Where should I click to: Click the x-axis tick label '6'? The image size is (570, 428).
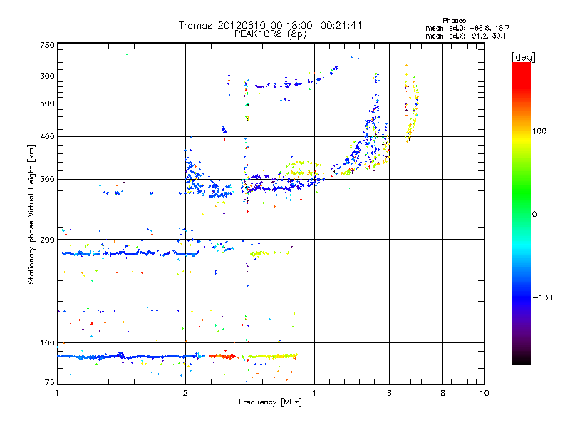389,393
